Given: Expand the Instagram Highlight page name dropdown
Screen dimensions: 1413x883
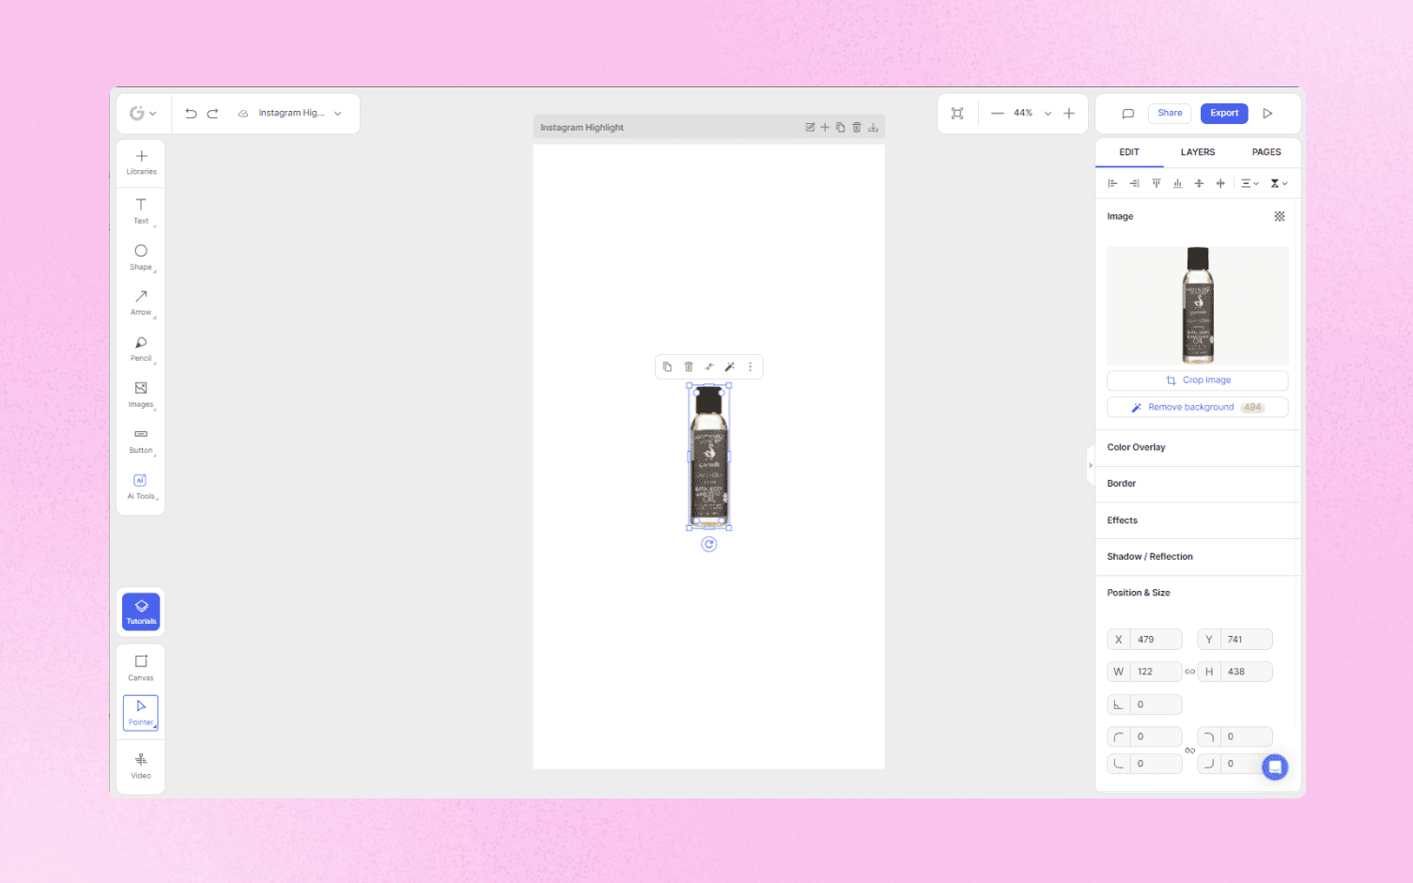Looking at the screenshot, I should click(x=336, y=113).
